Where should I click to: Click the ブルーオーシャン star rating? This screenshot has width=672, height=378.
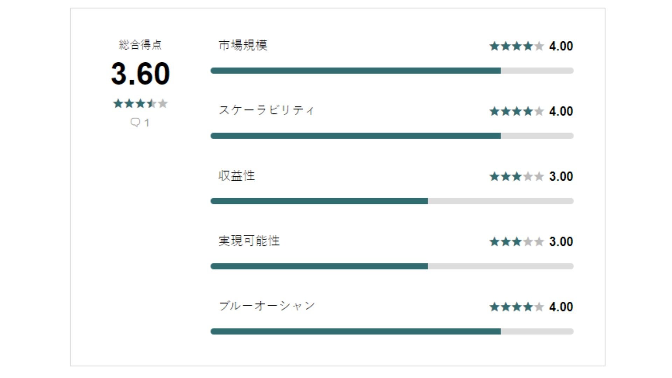(517, 307)
